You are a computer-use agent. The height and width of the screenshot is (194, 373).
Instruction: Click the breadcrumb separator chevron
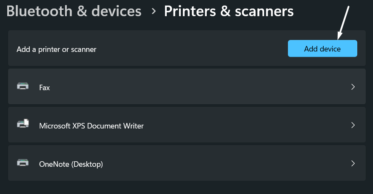click(154, 11)
